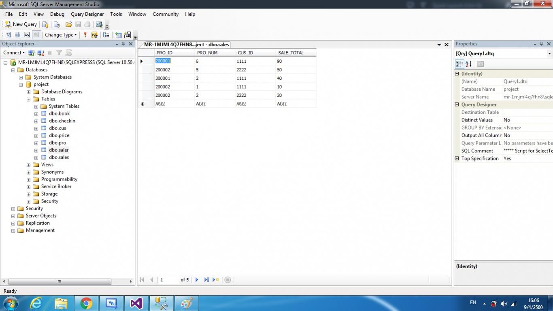Open the Community menu
This screenshot has height=311, width=553.
[166, 14]
